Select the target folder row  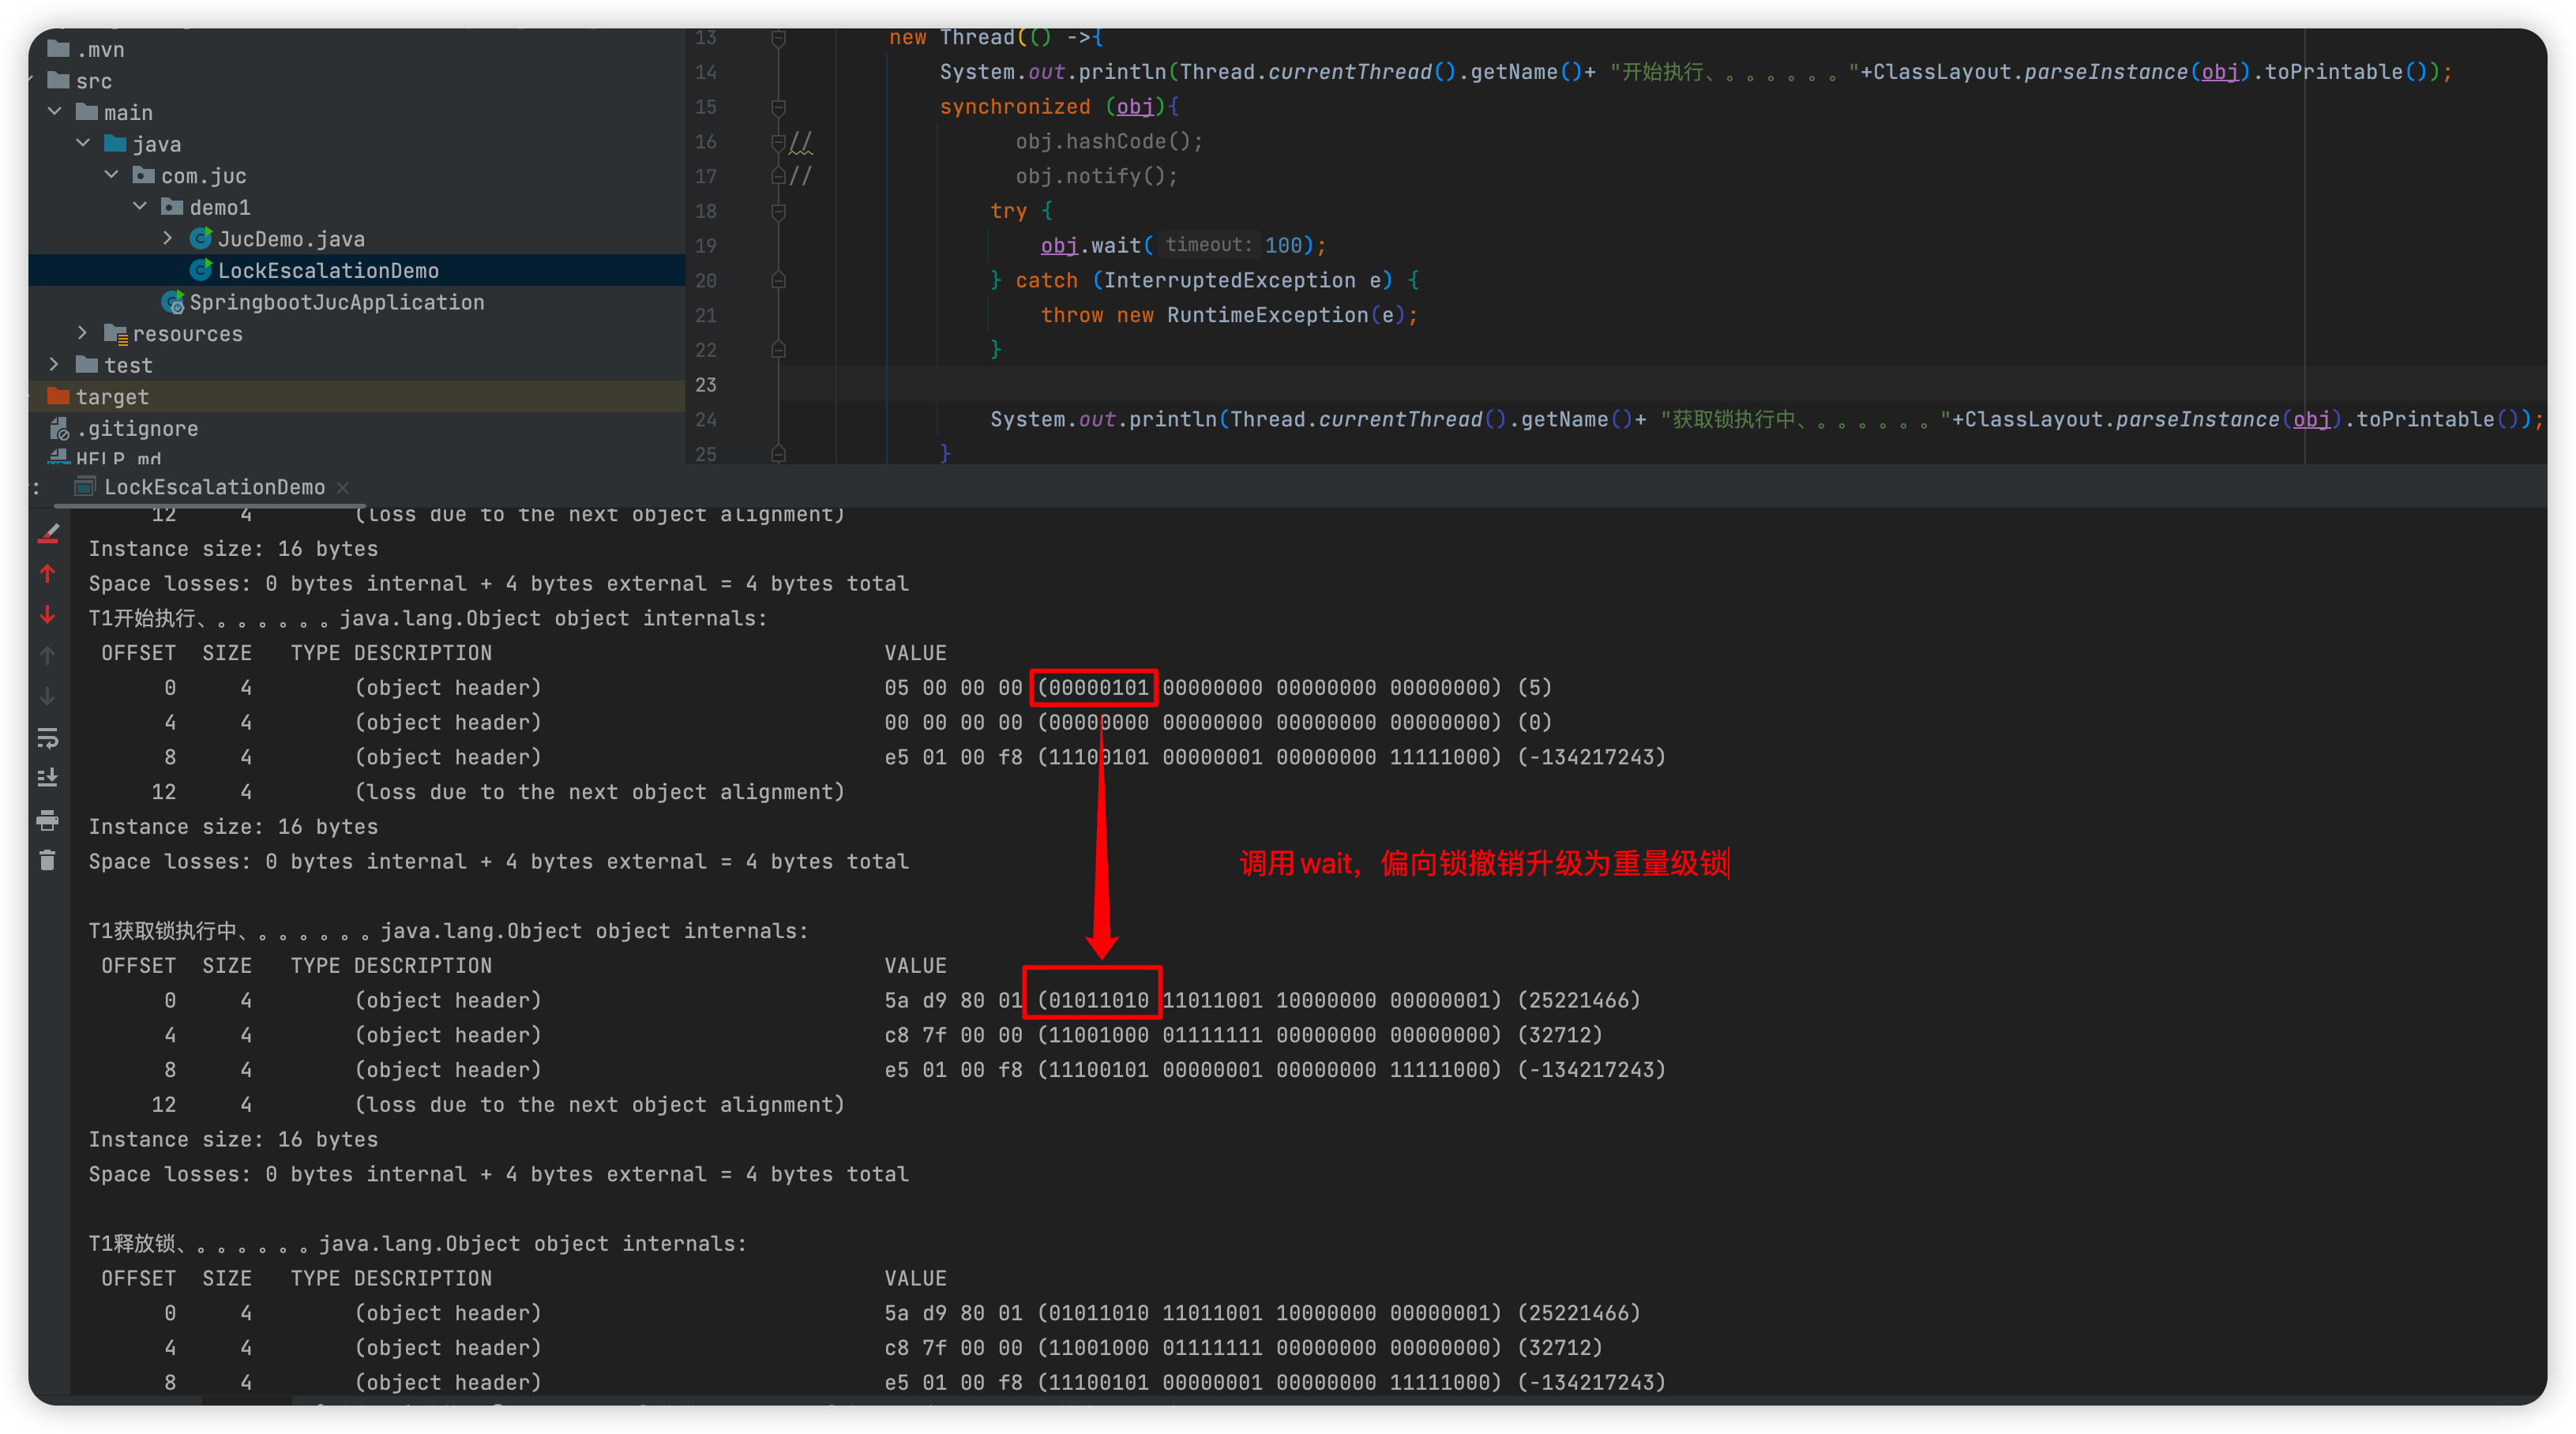pos(356,396)
